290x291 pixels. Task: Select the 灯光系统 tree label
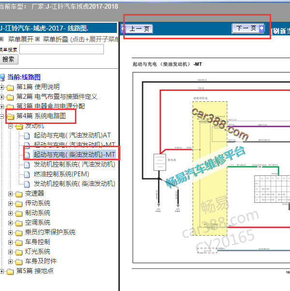pyautogui.click(x=38, y=251)
